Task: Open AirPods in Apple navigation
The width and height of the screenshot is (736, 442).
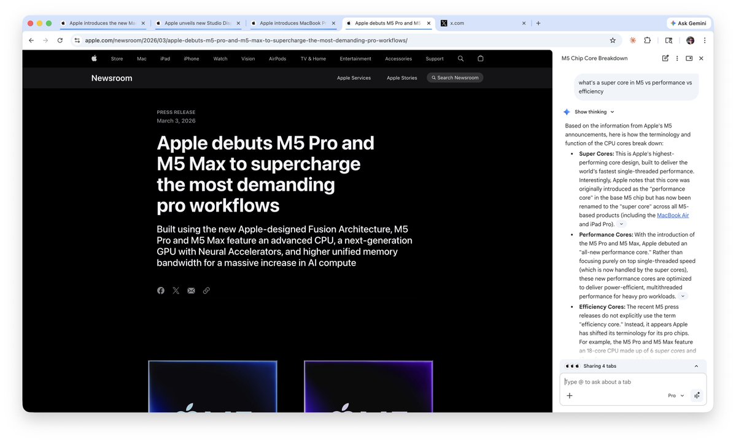Action: point(277,59)
